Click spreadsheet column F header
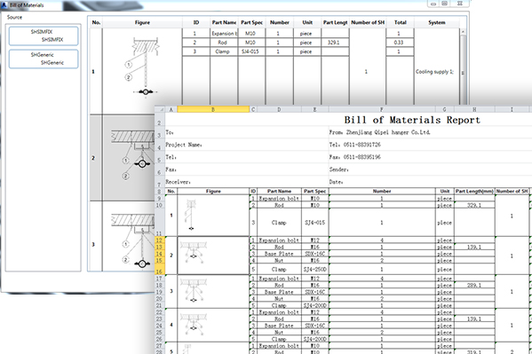Image resolution: width=532 pixels, height=354 pixels. pos(382,109)
